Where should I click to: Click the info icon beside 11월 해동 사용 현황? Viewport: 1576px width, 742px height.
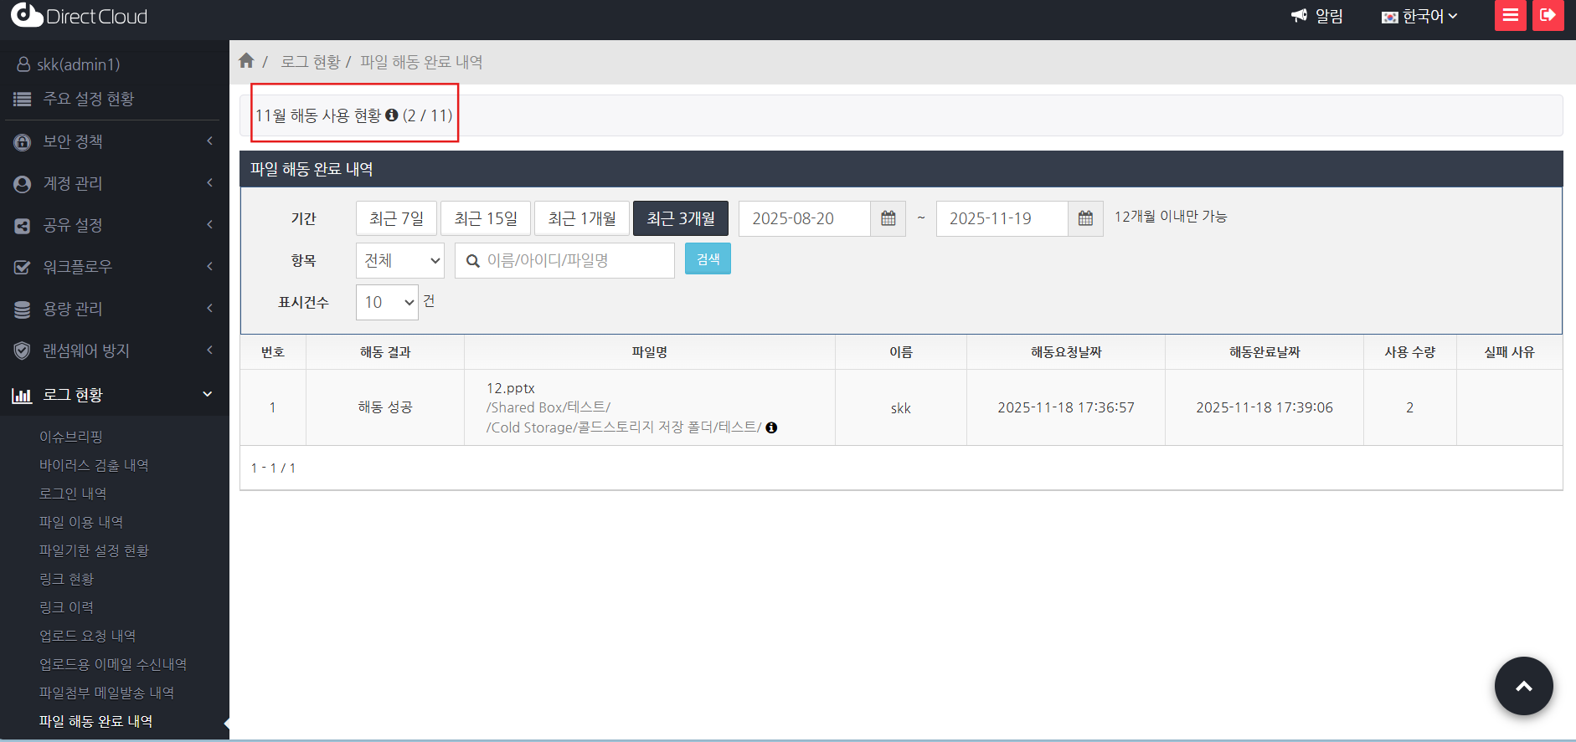point(391,115)
